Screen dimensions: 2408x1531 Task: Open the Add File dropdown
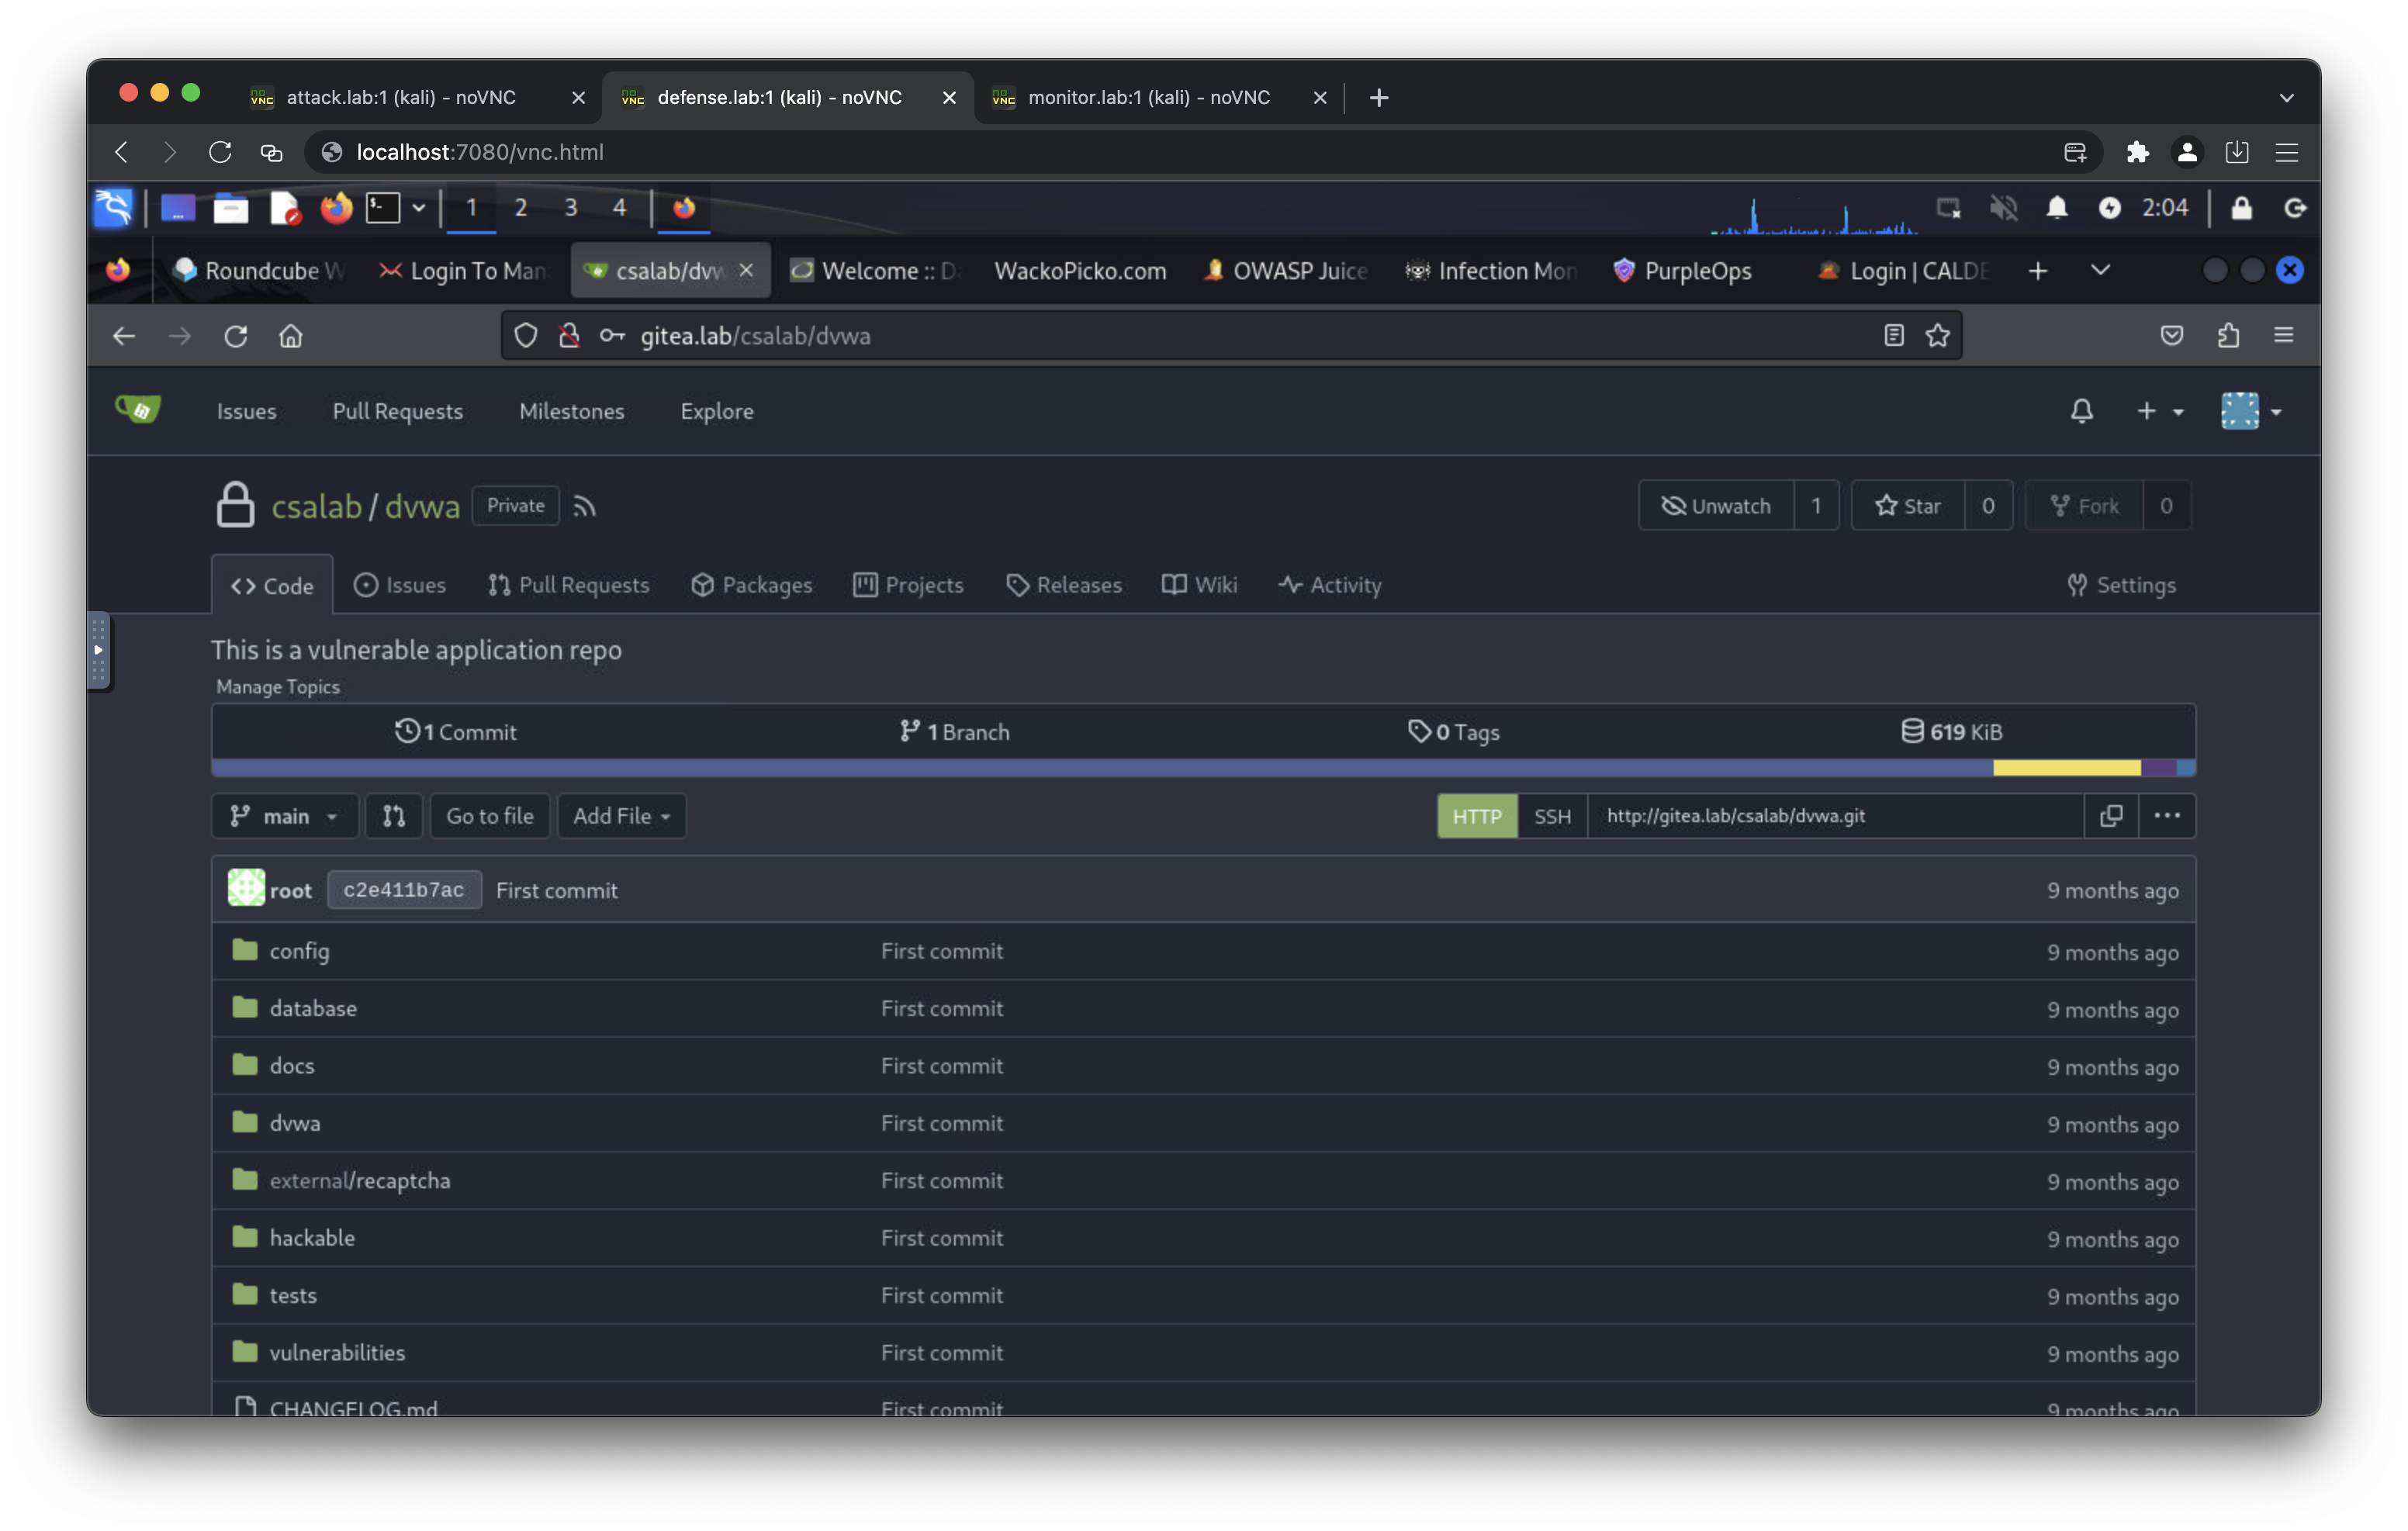[x=621, y=816]
